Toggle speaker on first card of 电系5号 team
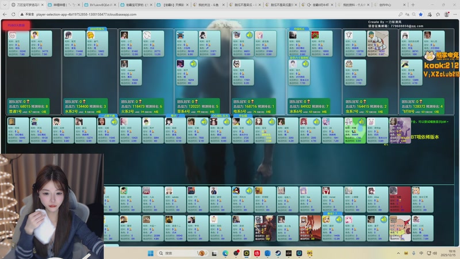460x259 pixels. (x=249, y=35)
